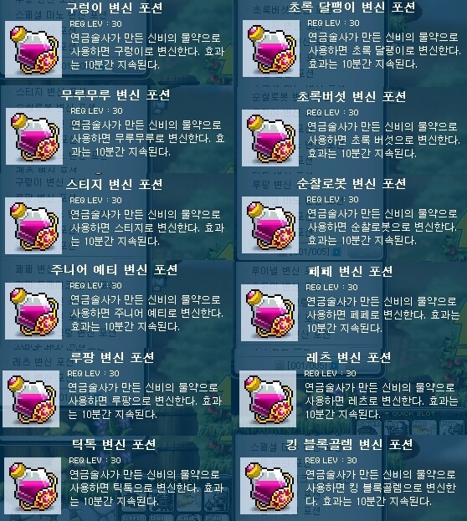This screenshot has width=467, height=521.
Task: Select the 킹 블록골렘 변신 포션 icon
Action: point(269,486)
